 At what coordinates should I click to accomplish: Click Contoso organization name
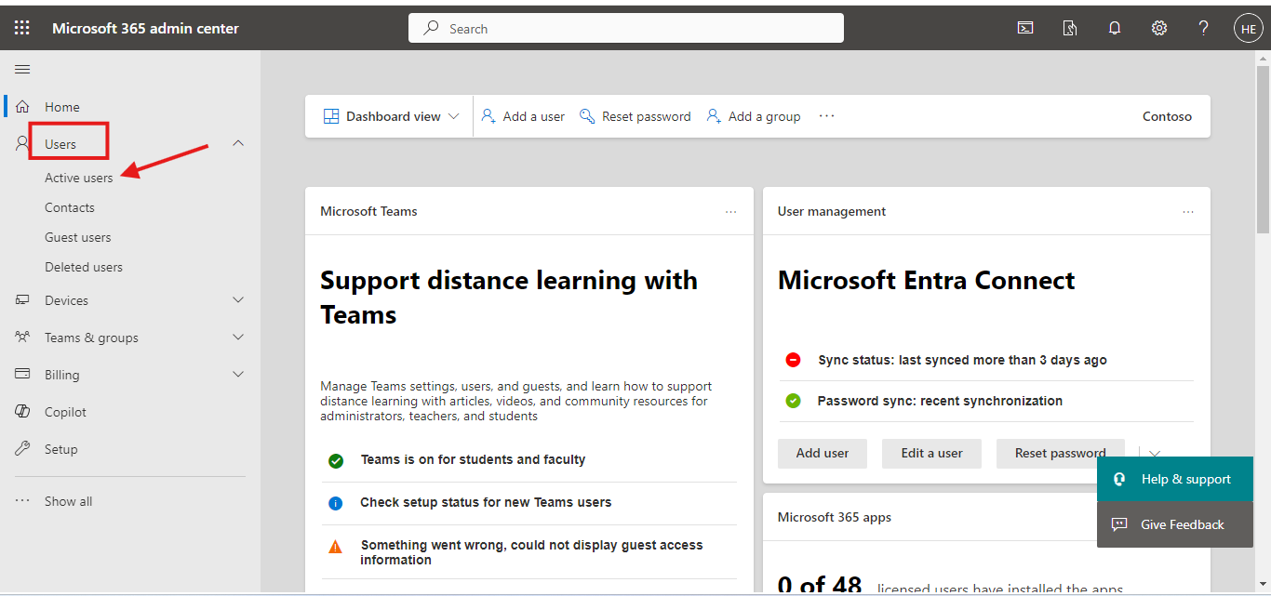1167,116
